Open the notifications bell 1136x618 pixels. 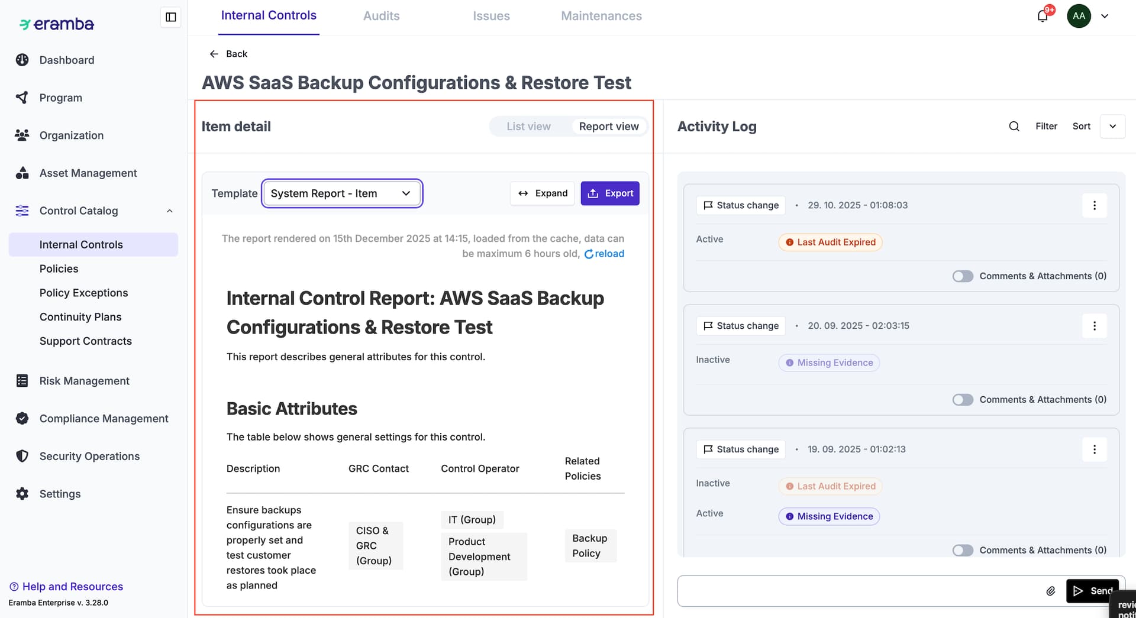[1043, 16]
